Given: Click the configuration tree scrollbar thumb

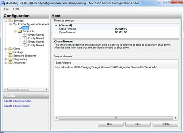Looking at the screenshot, I should click(18, 89).
